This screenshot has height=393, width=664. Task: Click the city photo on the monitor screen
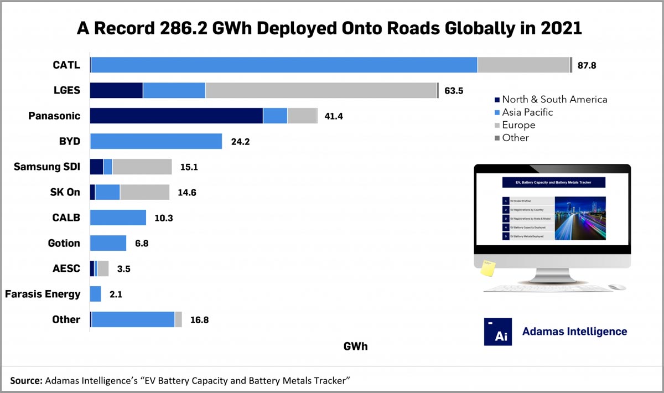pyautogui.click(x=579, y=219)
